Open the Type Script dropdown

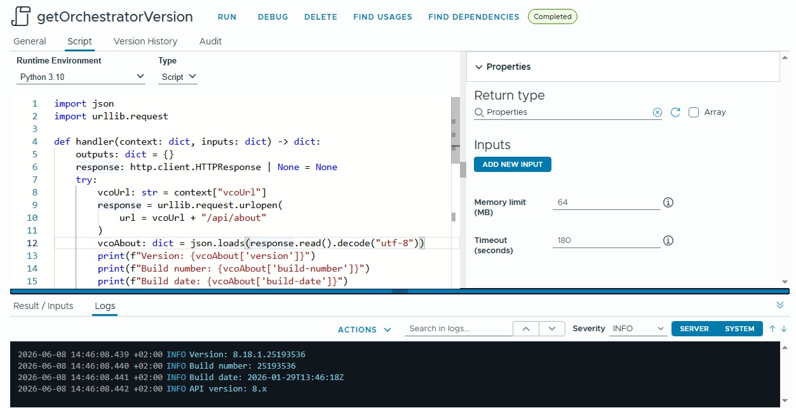(178, 77)
